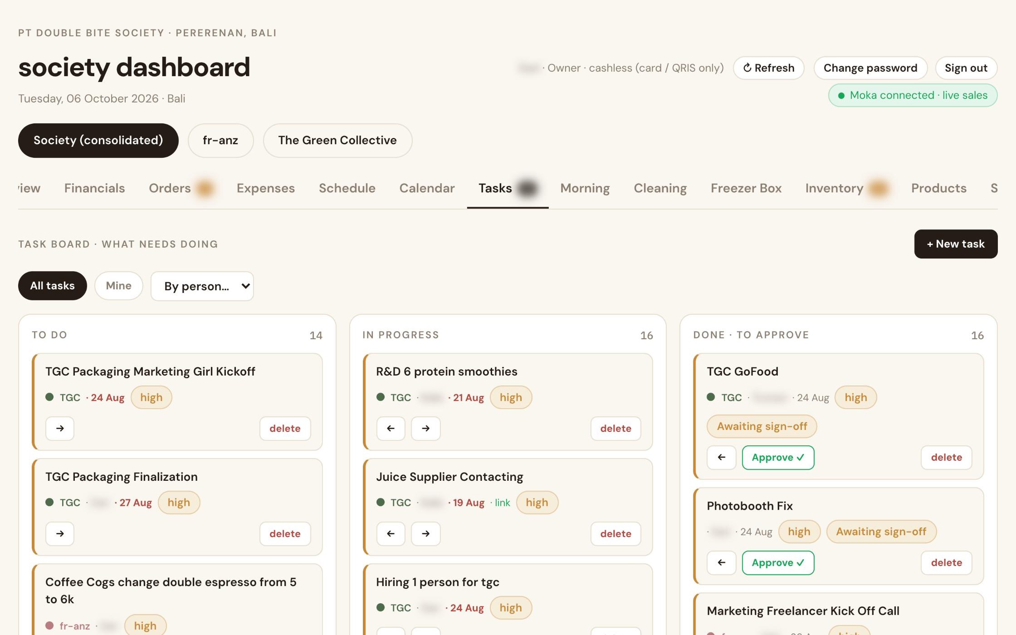Send Photobooth Fix back with left arrow
Screen dimensions: 1016x635
click(x=721, y=562)
